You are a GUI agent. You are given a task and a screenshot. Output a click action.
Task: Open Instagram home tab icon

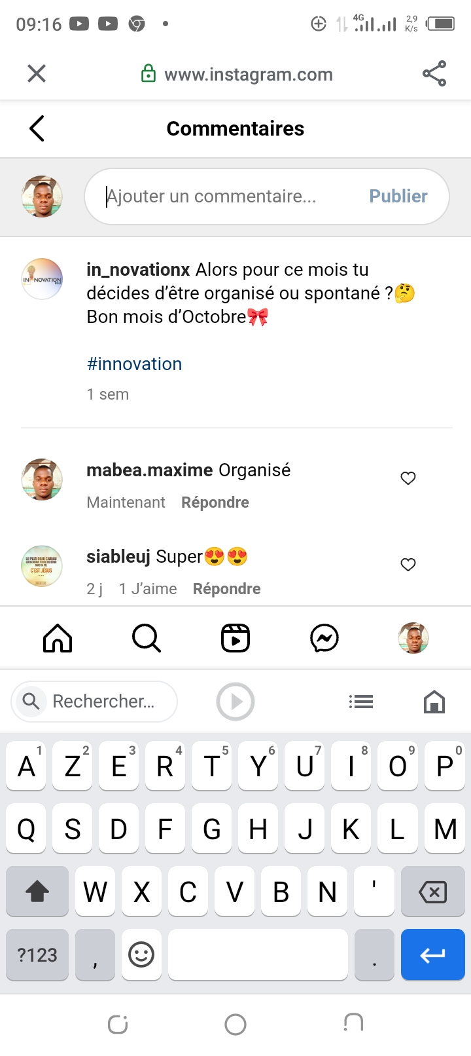click(58, 638)
